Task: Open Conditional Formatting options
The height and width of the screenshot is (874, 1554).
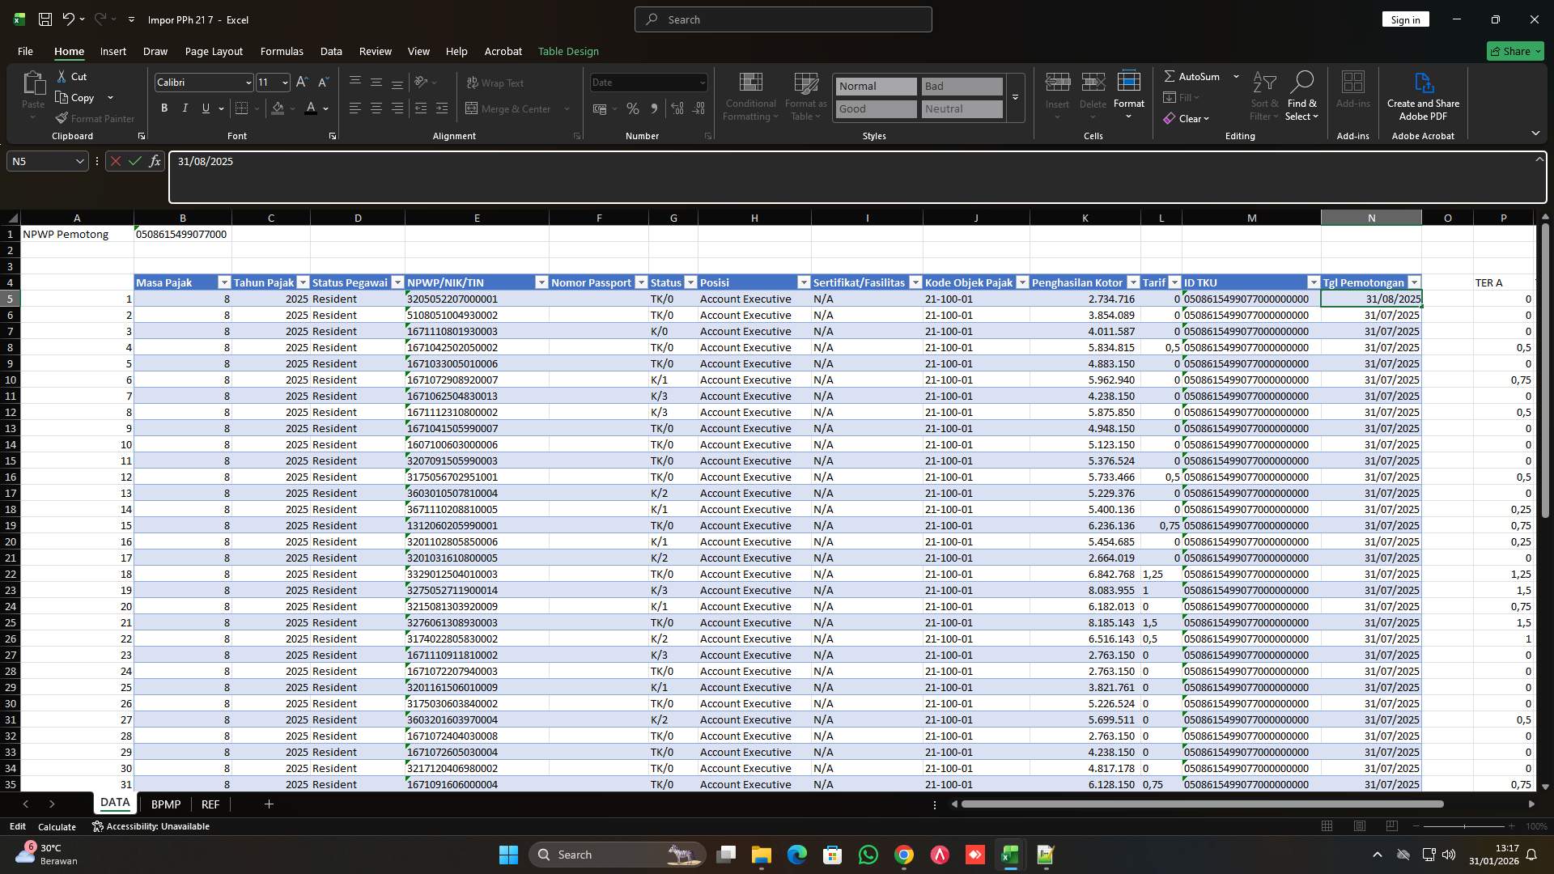Action: point(750,97)
